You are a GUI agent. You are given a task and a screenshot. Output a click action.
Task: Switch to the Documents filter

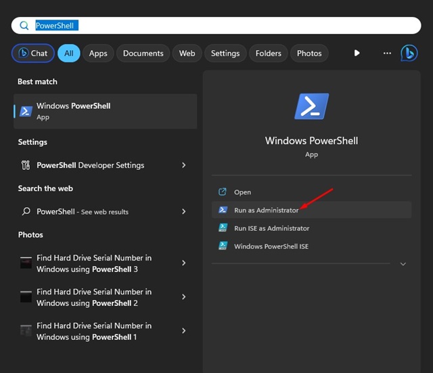pyautogui.click(x=143, y=53)
